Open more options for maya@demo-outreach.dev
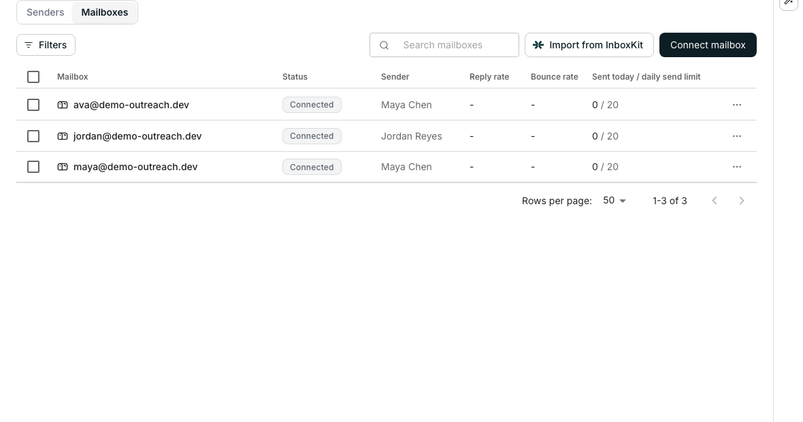The image size is (803, 422). tap(737, 167)
